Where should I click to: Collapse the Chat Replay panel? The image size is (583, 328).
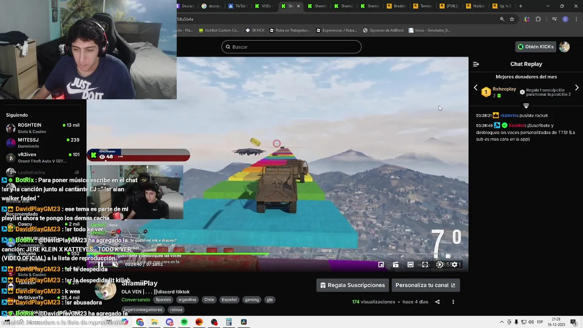pyautogui.click(x=476, y=64)
